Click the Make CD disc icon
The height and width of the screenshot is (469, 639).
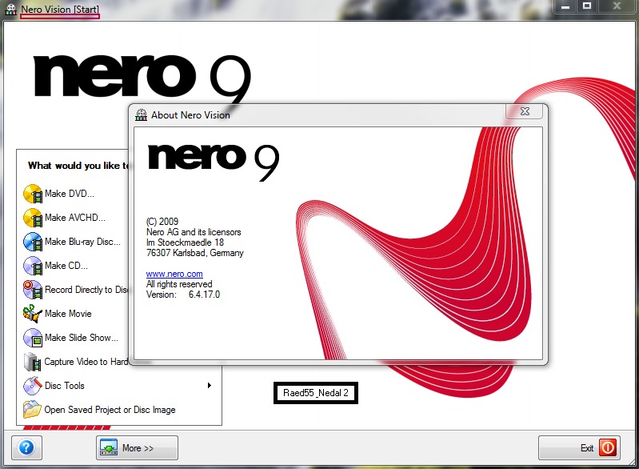(33, 266)
